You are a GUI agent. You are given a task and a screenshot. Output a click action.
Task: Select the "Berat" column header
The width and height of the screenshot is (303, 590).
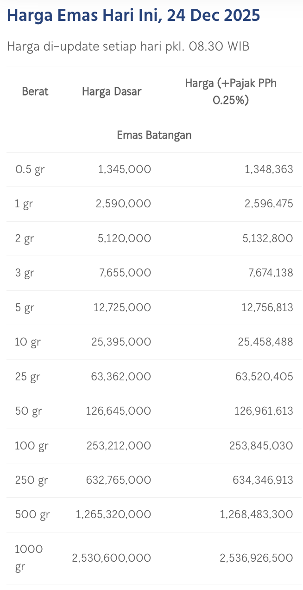(35, 91)
